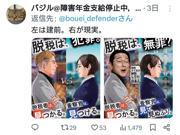Enlarge the left 脱税は、犯罪。 poster image
Viewport: 180px width, 135px height.
pos(66,78)
